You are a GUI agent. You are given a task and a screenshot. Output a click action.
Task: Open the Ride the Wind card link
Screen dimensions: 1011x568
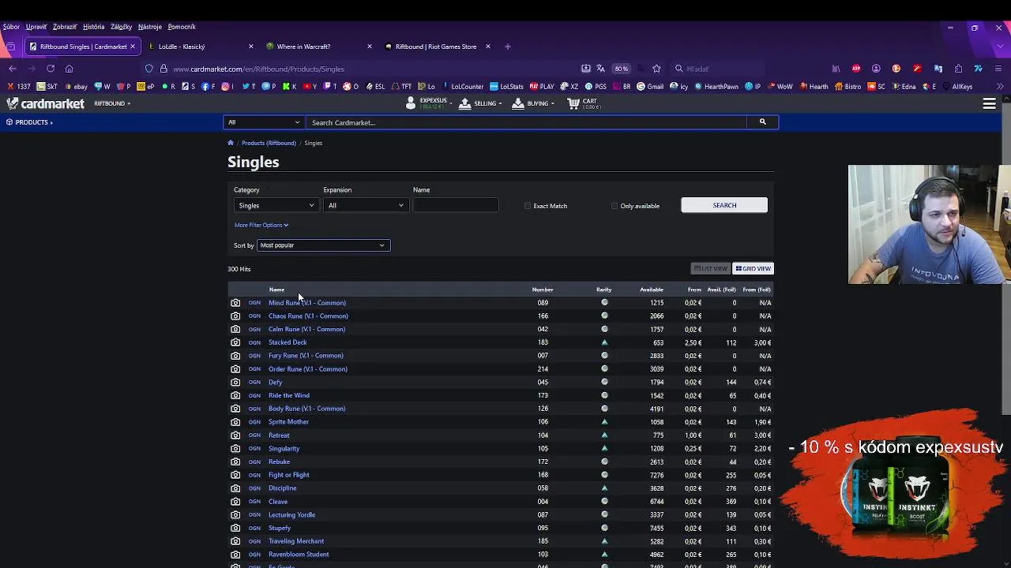[x=289, y=395]
